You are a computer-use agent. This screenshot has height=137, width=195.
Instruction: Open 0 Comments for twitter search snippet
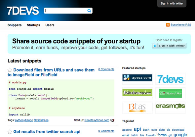tap(106, 131)
